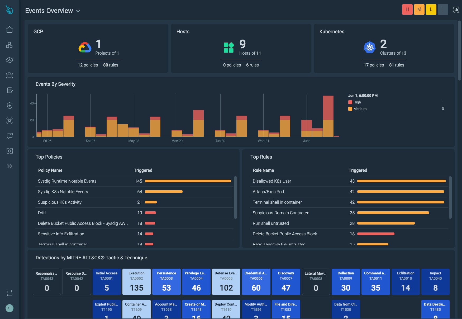Select the Suspicious Domain Contacted rule

349,213
